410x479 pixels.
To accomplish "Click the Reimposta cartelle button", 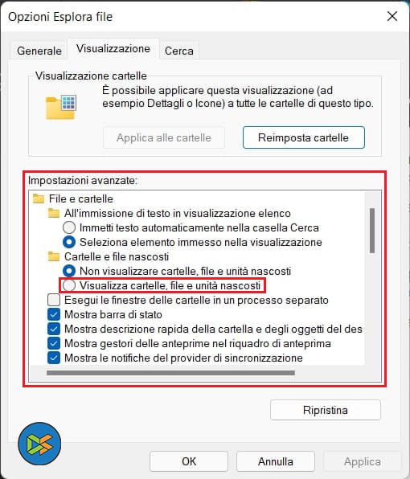I will pyautogui.click(x=304, y=137).
